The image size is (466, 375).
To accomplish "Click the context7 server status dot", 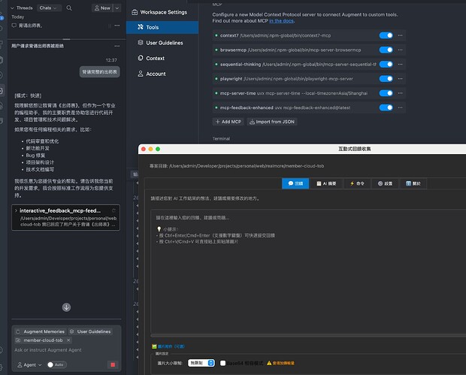I will (x=216, y=35).
